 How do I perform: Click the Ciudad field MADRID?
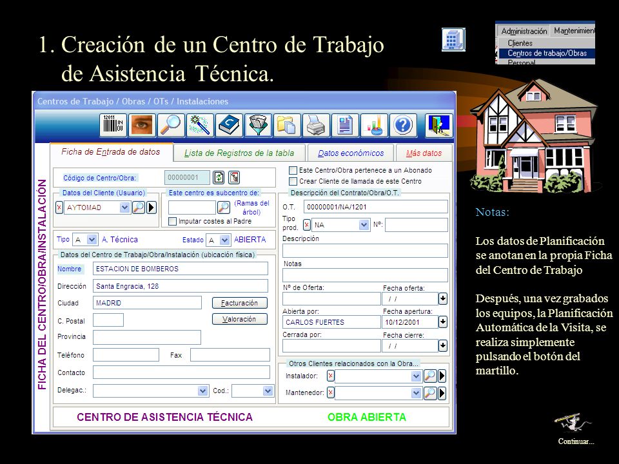click(147, 303)
